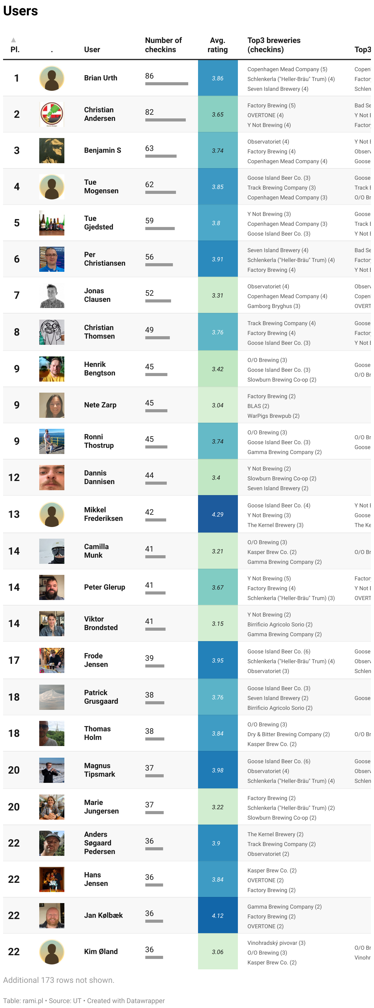Click Mikkel Frederiksen's 4.29 rating cell
Viewport: 374px width, 1008px height.
(218, 514)
